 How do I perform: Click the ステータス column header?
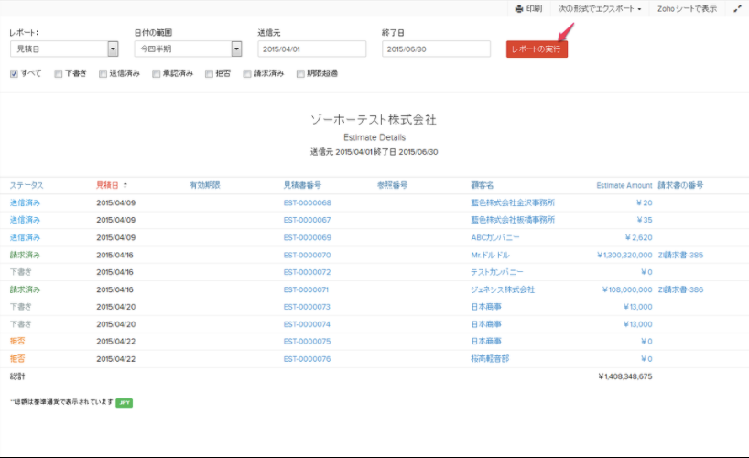(x=27, y=185)
